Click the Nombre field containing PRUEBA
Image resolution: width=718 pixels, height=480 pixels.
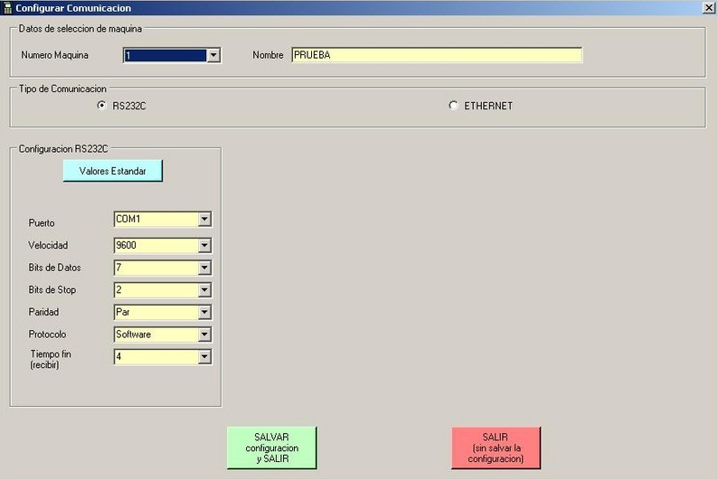tap(437, 55)
